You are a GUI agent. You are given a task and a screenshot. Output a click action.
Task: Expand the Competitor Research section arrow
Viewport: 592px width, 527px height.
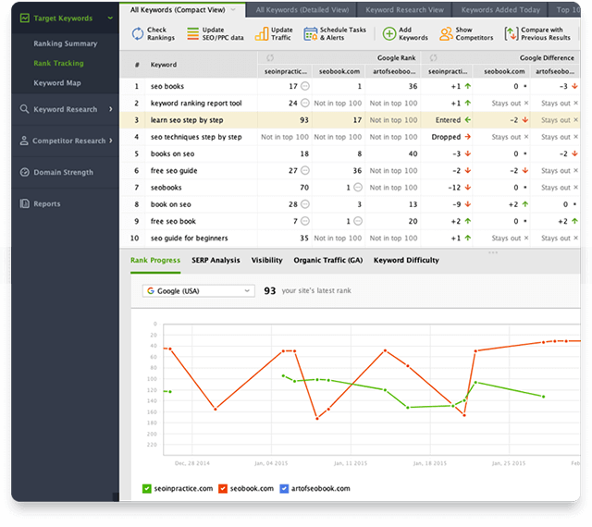click(111, 141)
